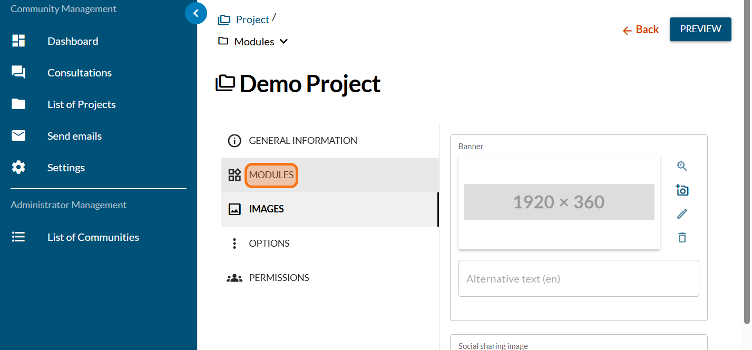Expand the Modules breadcrumb dropdown

click(x=284, y=42)
